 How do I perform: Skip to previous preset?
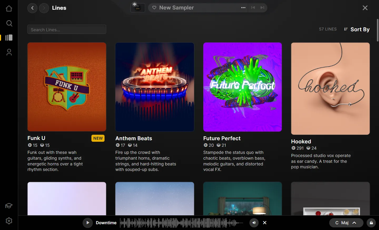tap(253, 8)
